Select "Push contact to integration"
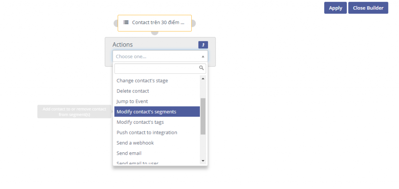Viewport: 399px width, 189px height. 147,132
